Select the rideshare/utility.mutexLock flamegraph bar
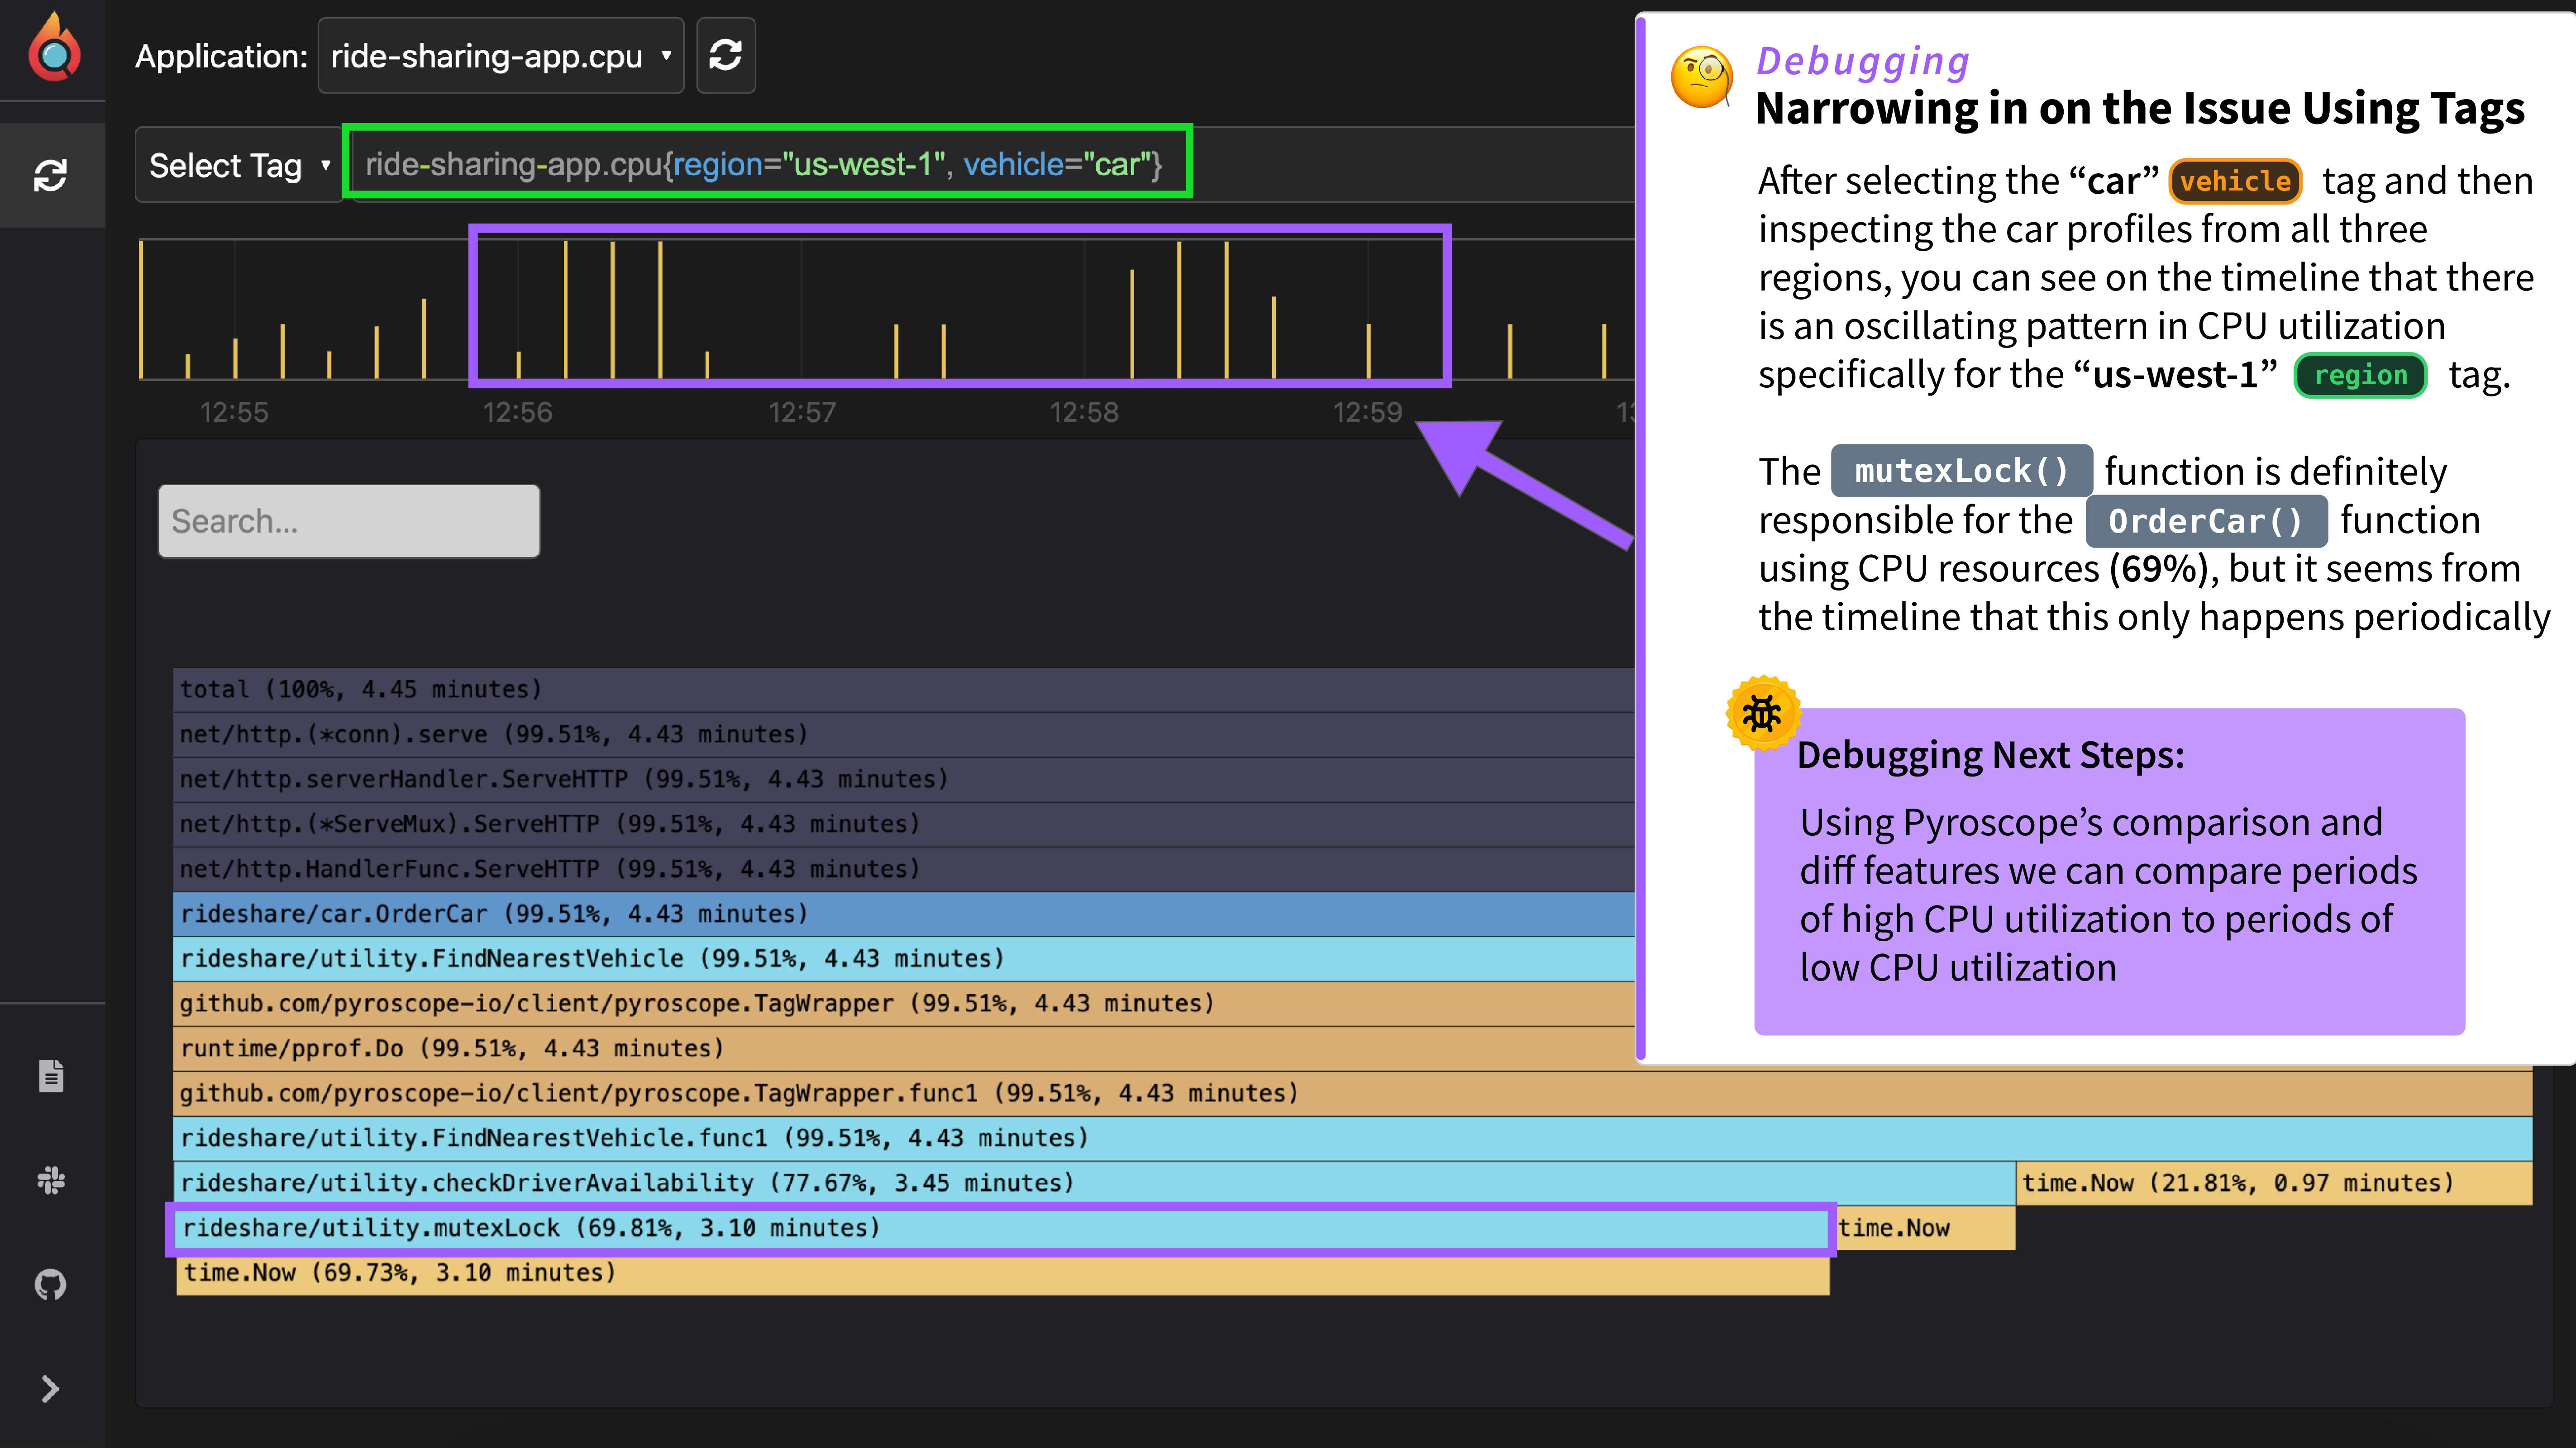This screenshot has height=1448, width=2576. (1000, 1228)
